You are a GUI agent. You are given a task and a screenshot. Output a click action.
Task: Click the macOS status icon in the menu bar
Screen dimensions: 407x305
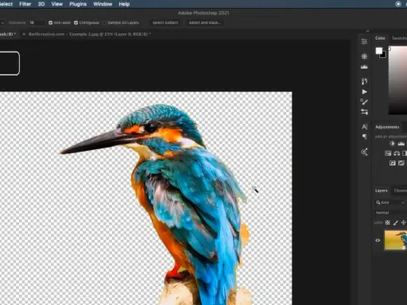pyautogui.click(x=398, y=4)
